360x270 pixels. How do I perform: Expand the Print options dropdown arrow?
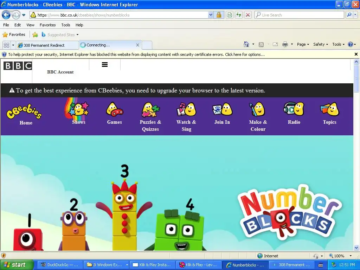[292, 44]
